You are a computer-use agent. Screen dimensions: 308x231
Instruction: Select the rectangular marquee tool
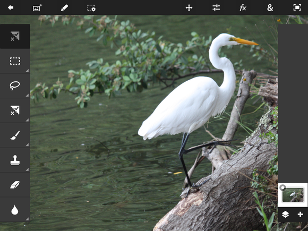pos(15,61)
